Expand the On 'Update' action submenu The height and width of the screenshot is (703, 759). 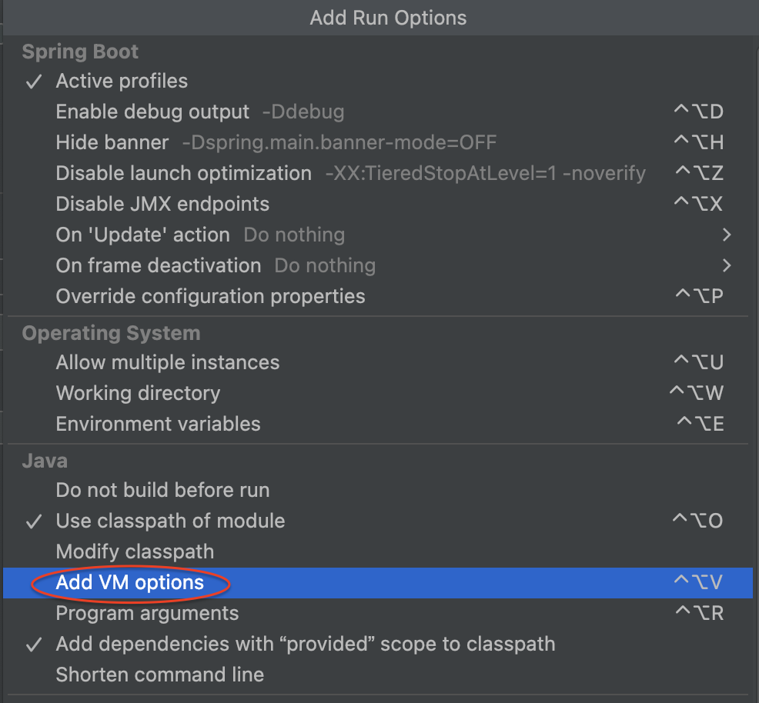(x=726, y=235)
